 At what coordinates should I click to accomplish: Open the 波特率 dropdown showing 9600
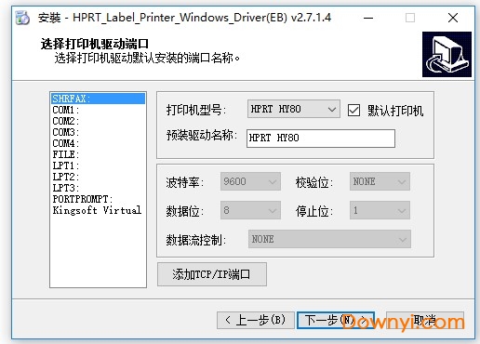[x=250, y=181]
